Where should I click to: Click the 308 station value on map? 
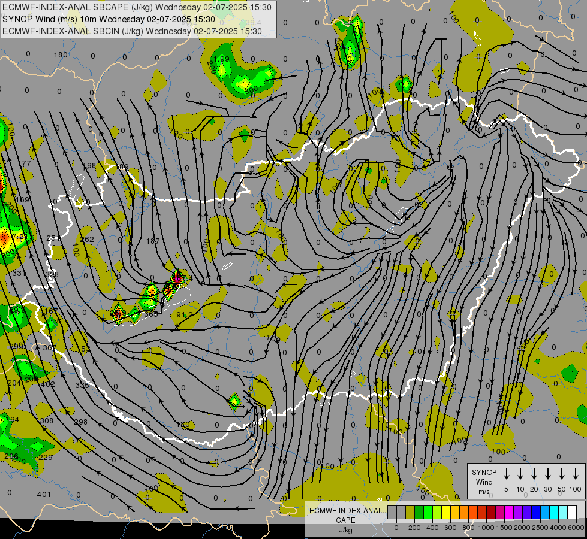[x=46, y=421]
